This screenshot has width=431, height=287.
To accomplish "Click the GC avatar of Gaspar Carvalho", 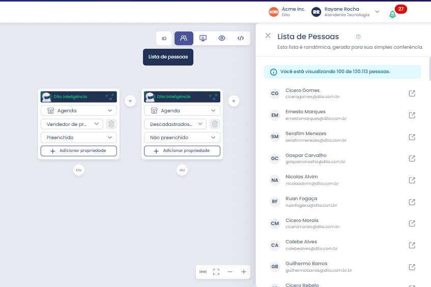I will pos(275,158).
